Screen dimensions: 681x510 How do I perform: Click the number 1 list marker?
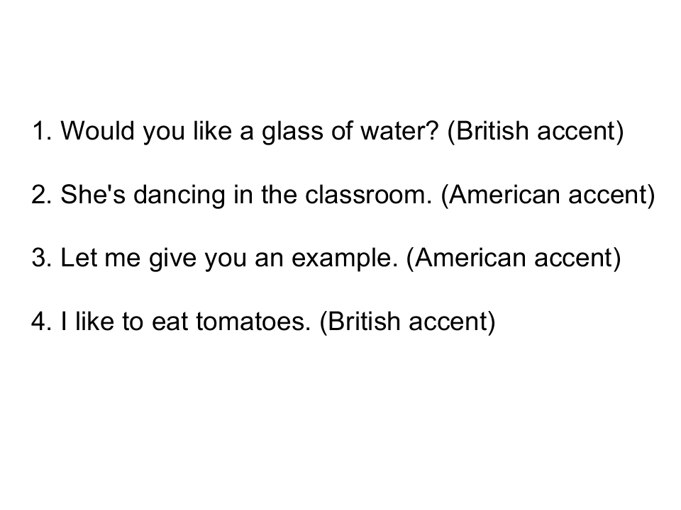(41, 132)
